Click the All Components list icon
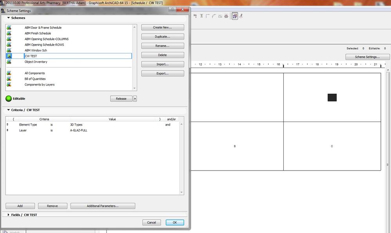Viewport: 391px width, 233px height. [9, 73]
